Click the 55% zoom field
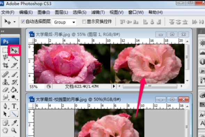The height and width of the screenshot is (137, 205). tap(36, 87)
